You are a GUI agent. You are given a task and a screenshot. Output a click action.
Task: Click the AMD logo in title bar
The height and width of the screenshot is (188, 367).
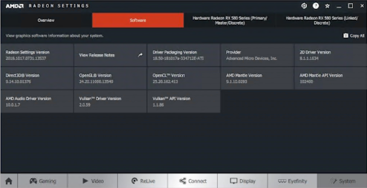tap(15, 6)
